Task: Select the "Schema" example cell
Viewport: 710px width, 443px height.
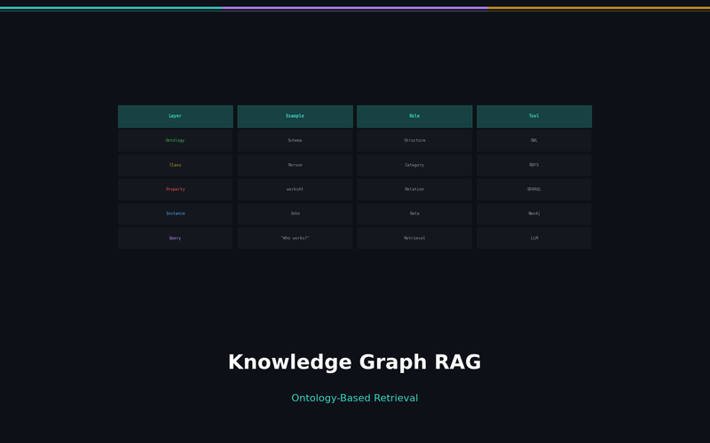Action: click(x=295, y=141)
